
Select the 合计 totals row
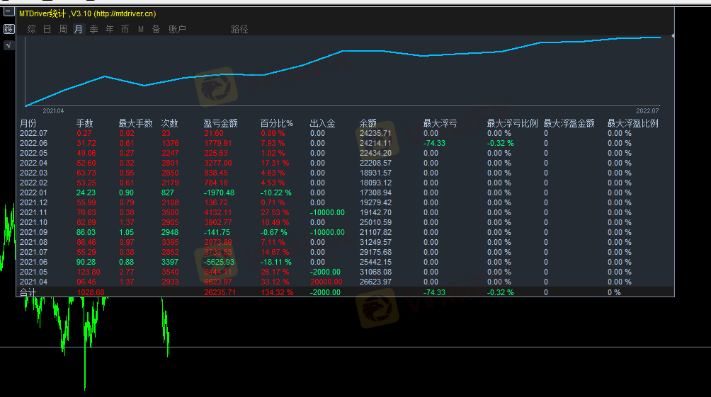click(28, 292)
